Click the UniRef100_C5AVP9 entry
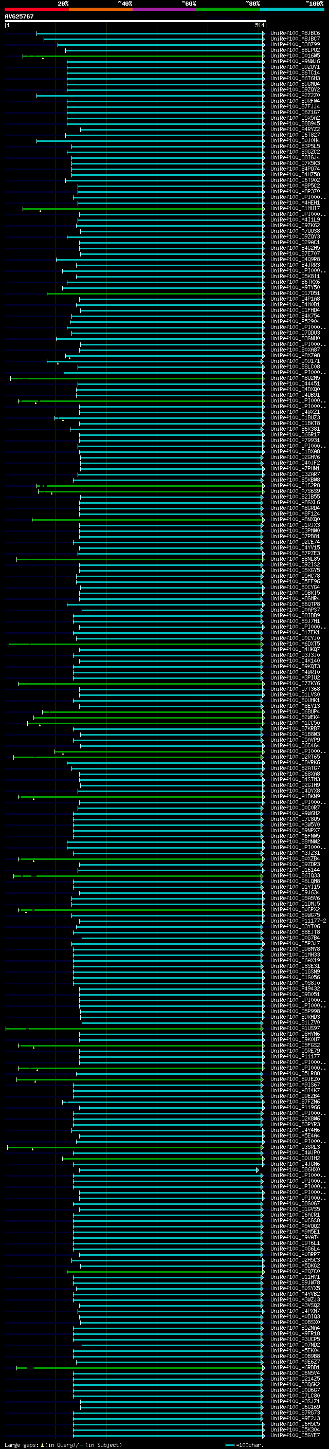Screen dimensions: 329x1449 pos(295,740)
